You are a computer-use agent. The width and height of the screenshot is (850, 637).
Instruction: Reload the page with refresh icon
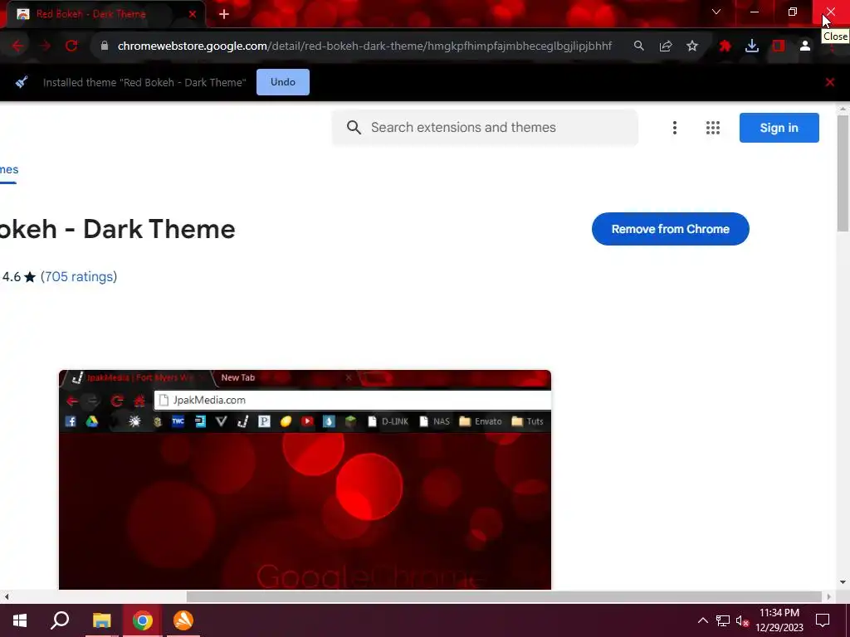tap(71, 46)
